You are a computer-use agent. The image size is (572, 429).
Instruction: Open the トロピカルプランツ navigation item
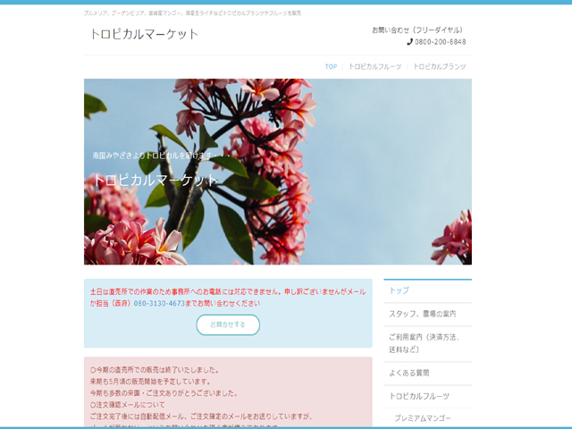[x=439, y=67]
